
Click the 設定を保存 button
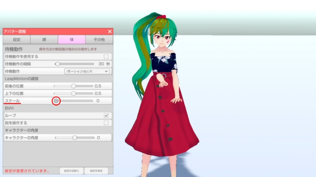pyautogui.click(x=96, y=171)
